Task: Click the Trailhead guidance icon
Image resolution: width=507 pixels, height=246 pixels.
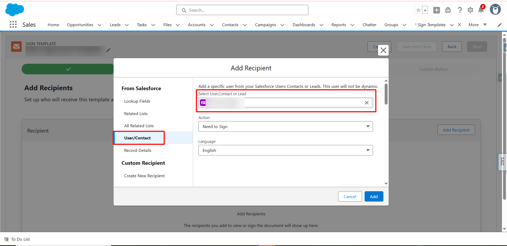Action: tap(448, 10)
